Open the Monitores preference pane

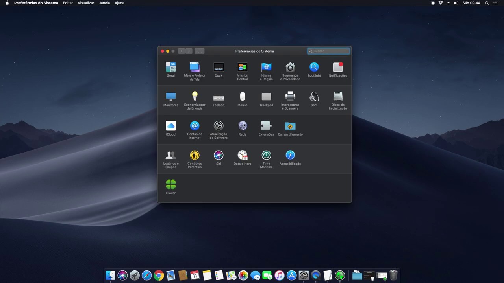170,99
